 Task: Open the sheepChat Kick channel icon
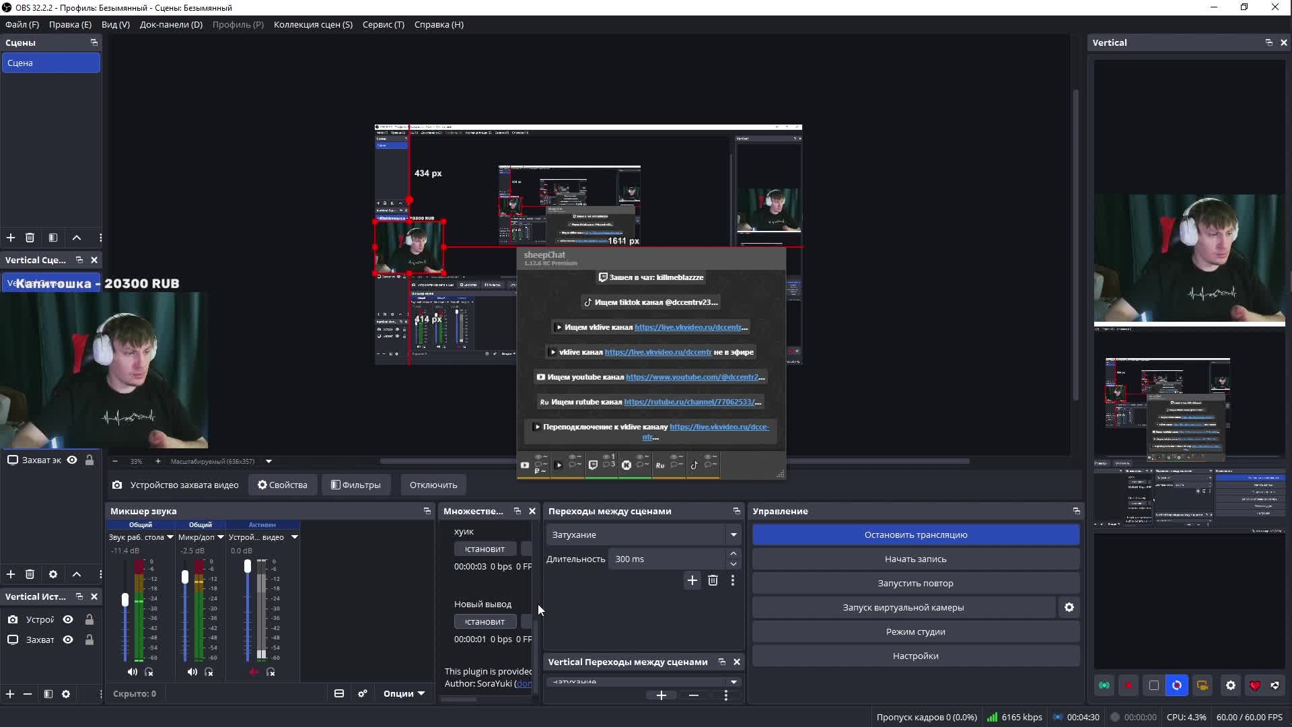coord(626,465)
